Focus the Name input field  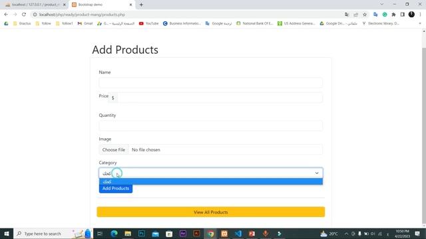click(210, 82)
